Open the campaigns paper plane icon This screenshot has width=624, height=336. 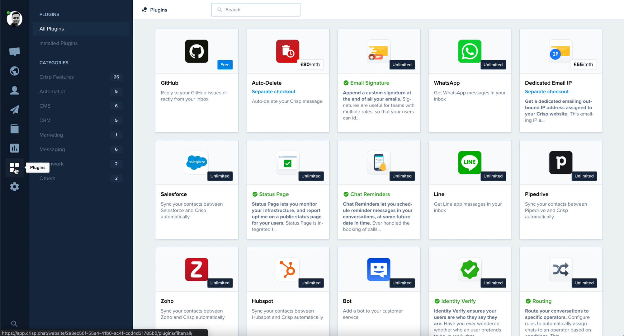pos(14,110)
